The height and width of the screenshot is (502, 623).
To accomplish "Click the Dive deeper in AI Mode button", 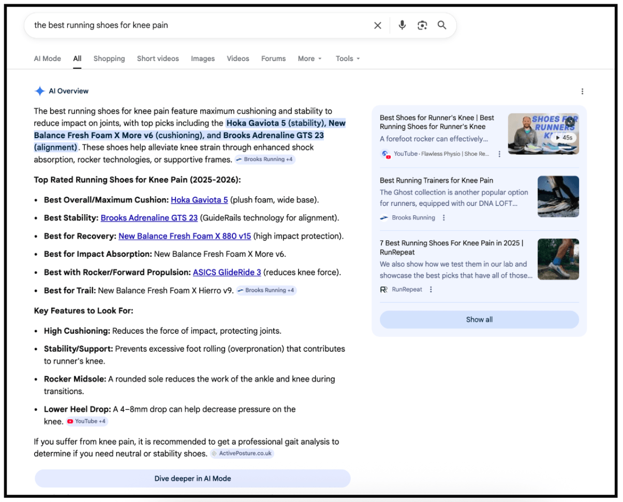I will 192,478.
